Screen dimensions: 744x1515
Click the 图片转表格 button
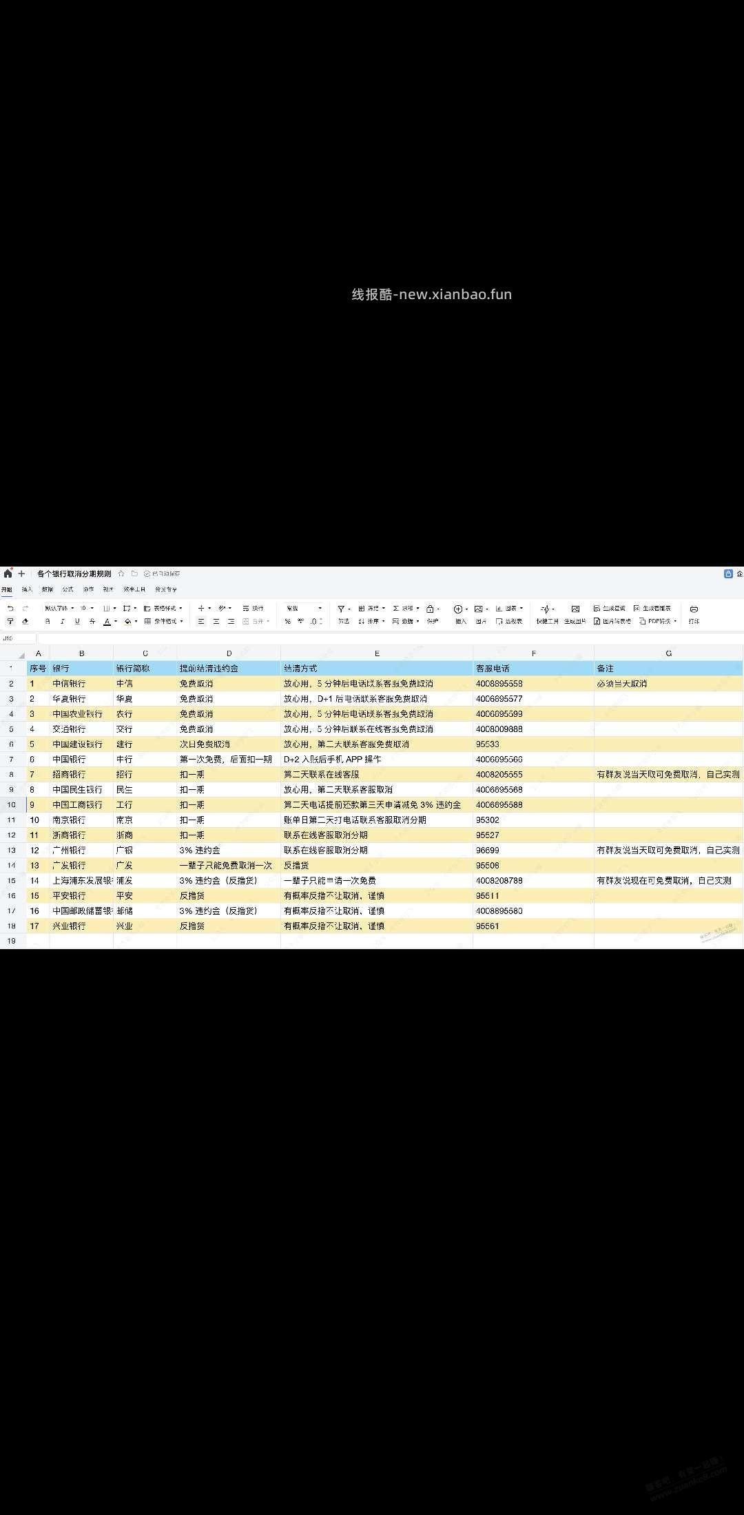612,622
